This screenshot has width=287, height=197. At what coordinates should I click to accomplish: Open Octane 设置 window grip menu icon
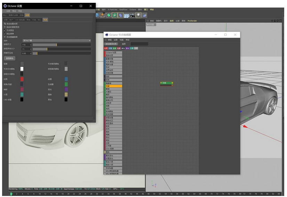point(4,11)
